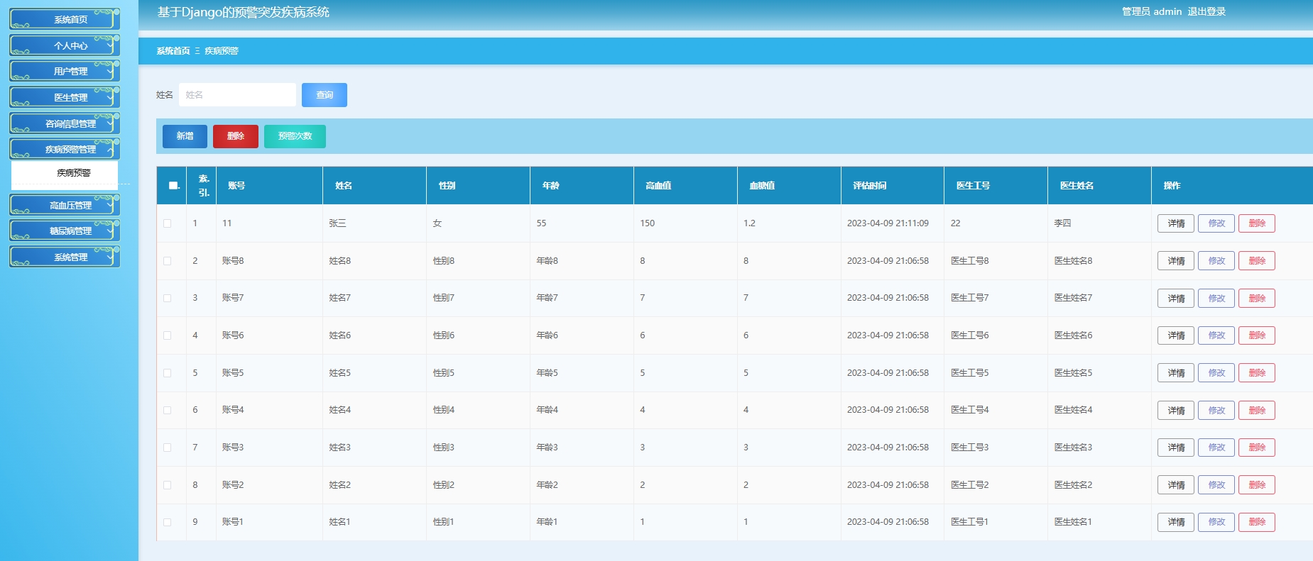Open the 系统管理 sidebar menu
This screenshot has width=1313, height=561.
(65, 257)
